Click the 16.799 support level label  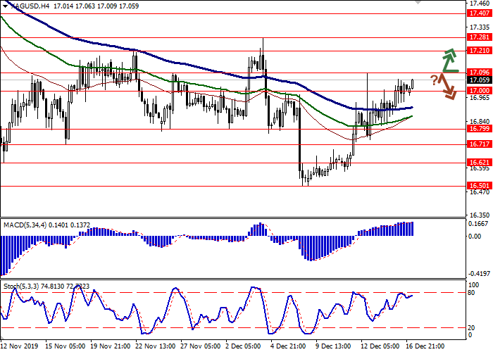(479, 129)
